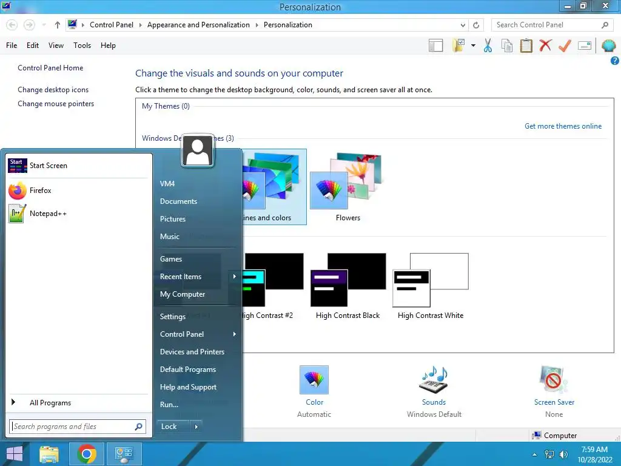Open Chrome from the taskbar

point(87,454)
